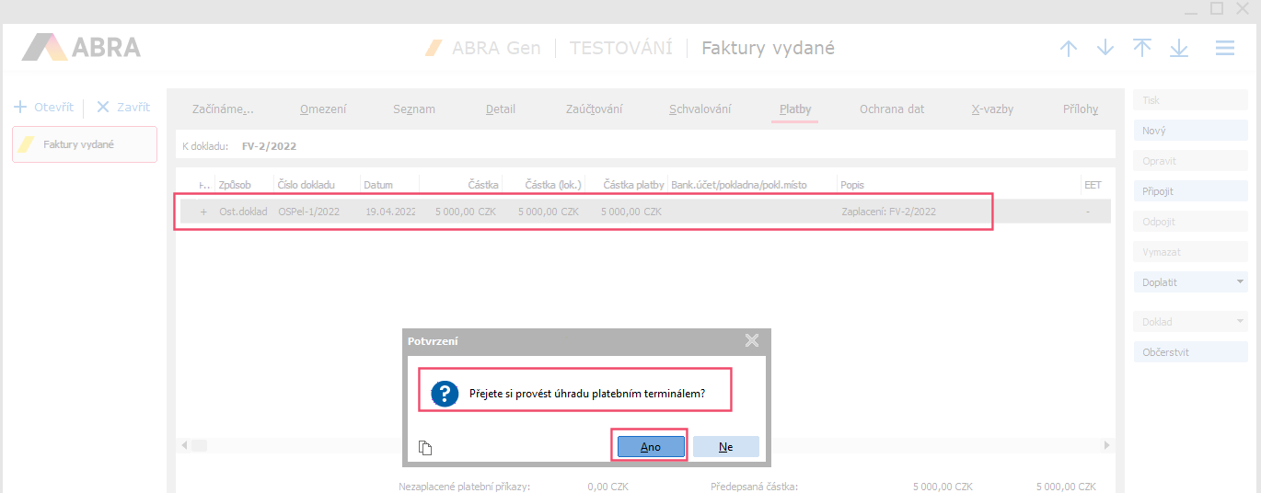
Task: Expand the payment row plus sign
Action: pyautogui.click(x=203, y=212)
